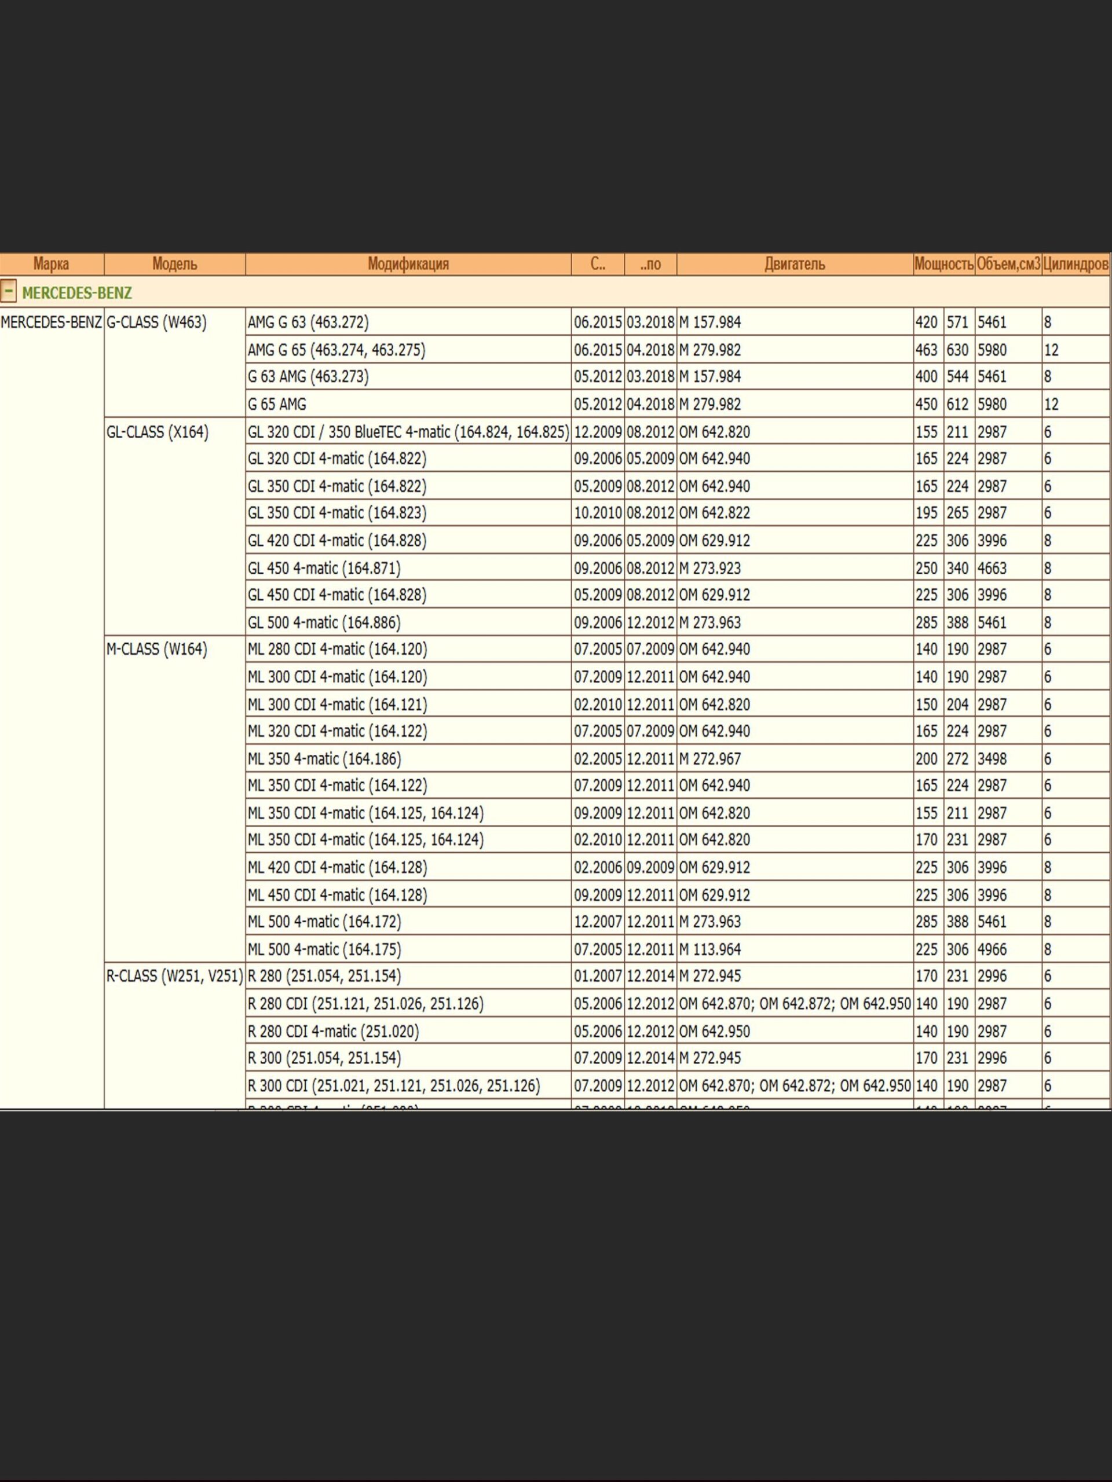Click the AMG G 63 (463.272) row
This screenshot has height=1482, width=1112.
pyautogui.click(x=308, y=322)
